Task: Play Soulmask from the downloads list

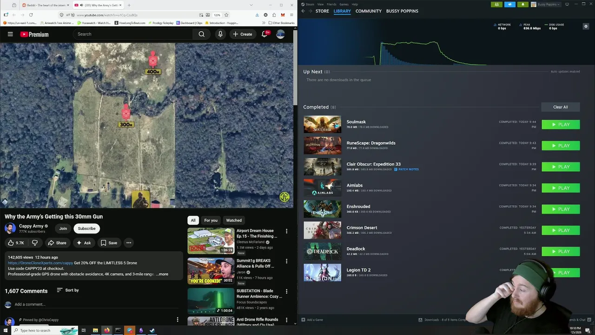Action: [561, 125]
